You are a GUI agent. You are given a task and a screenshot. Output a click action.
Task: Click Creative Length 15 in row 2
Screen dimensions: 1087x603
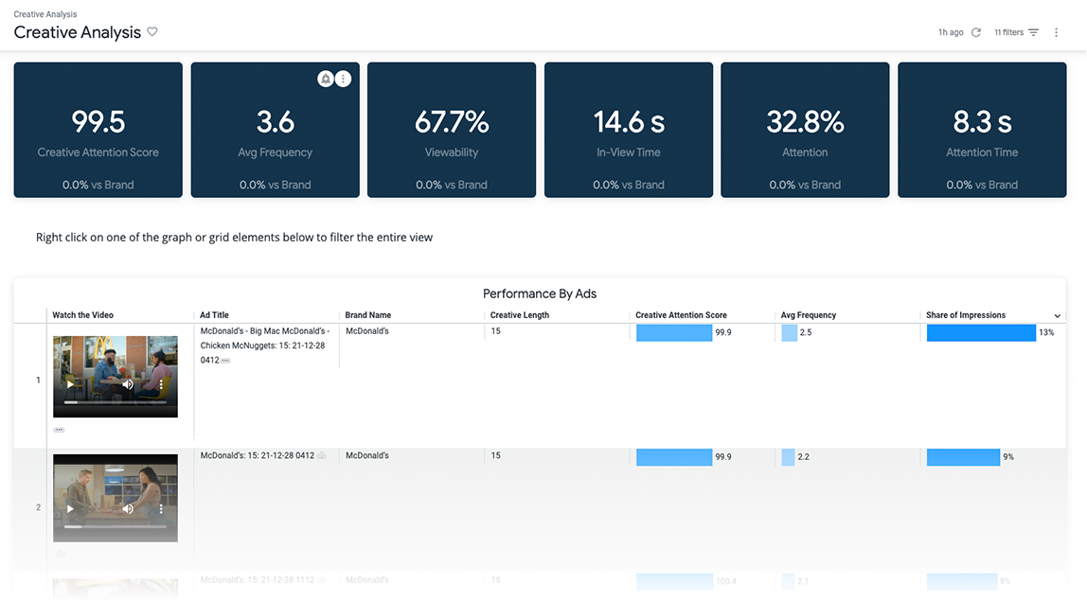point(495,455)
